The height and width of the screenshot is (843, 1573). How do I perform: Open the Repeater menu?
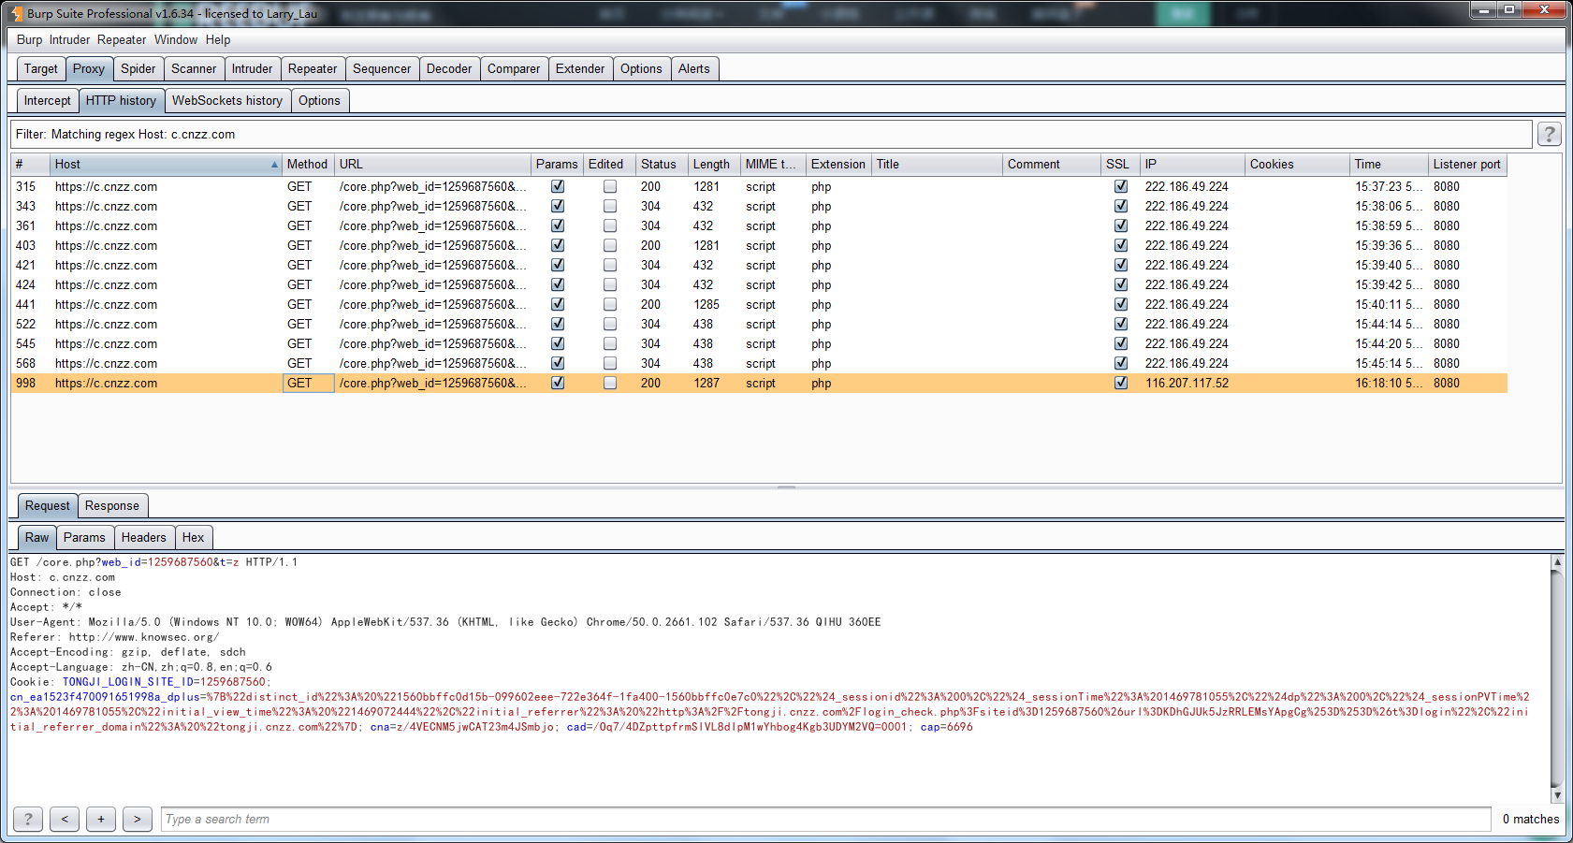(122, 39)
